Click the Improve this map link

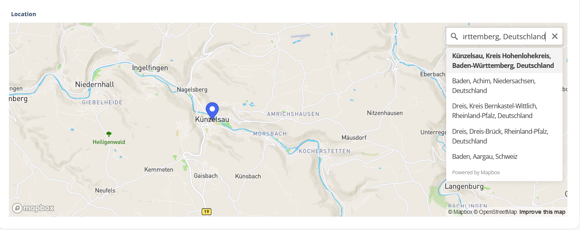click(542, 212)
